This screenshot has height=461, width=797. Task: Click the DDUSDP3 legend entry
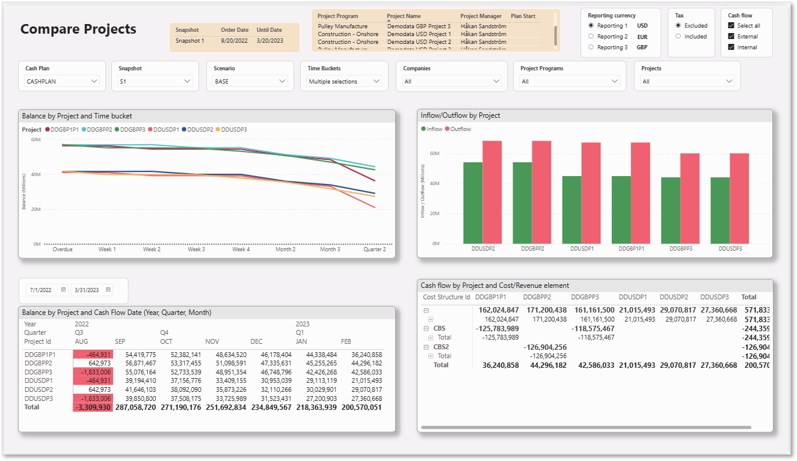tap(231, 130)
